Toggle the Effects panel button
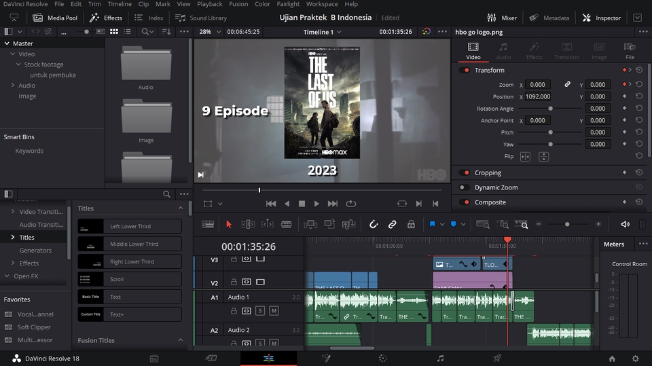The image size is (652, 366). pyautogui.click(x=106, y=18)
